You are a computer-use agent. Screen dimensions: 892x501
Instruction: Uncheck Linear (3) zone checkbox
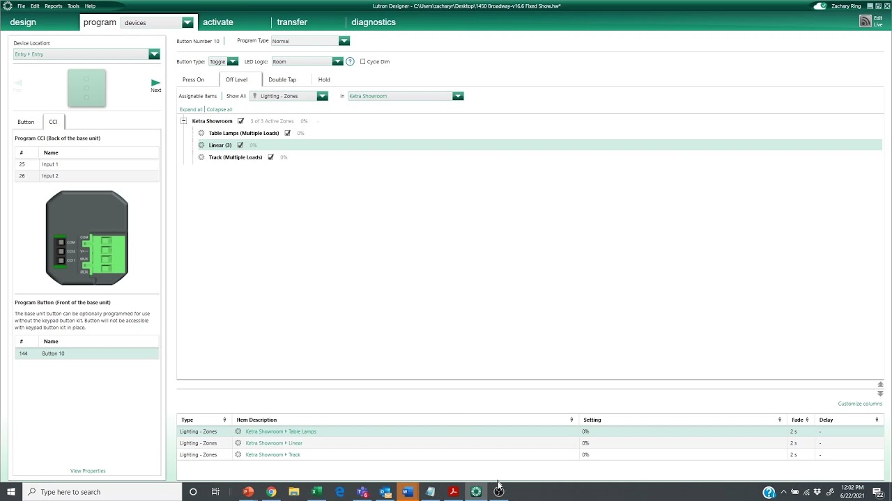point(240,145)
